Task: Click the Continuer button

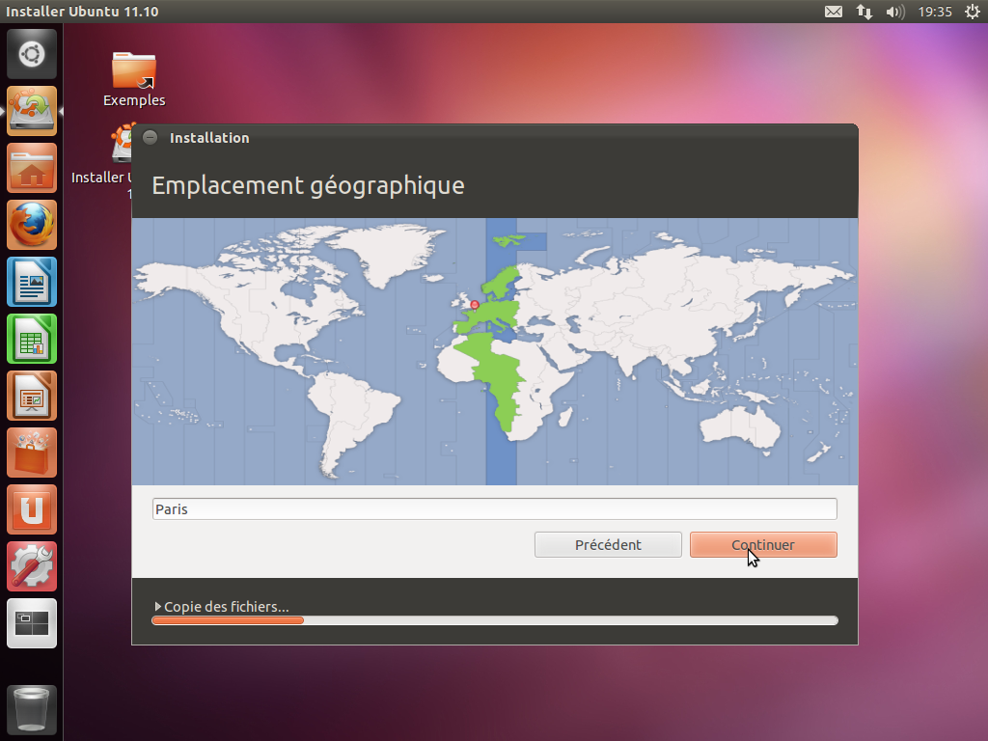Action: point(763,544)
